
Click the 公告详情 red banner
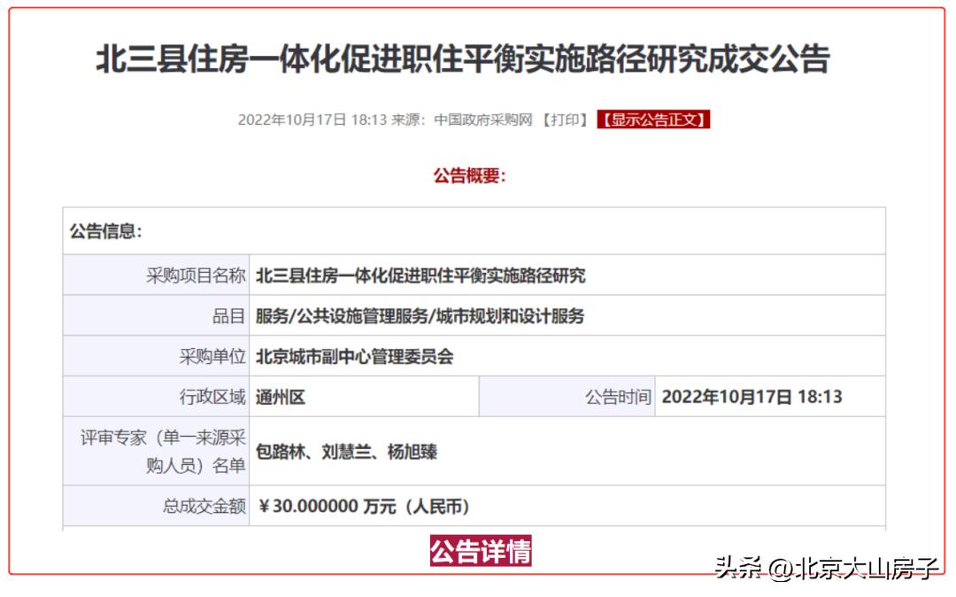click(x=482, y=550)
